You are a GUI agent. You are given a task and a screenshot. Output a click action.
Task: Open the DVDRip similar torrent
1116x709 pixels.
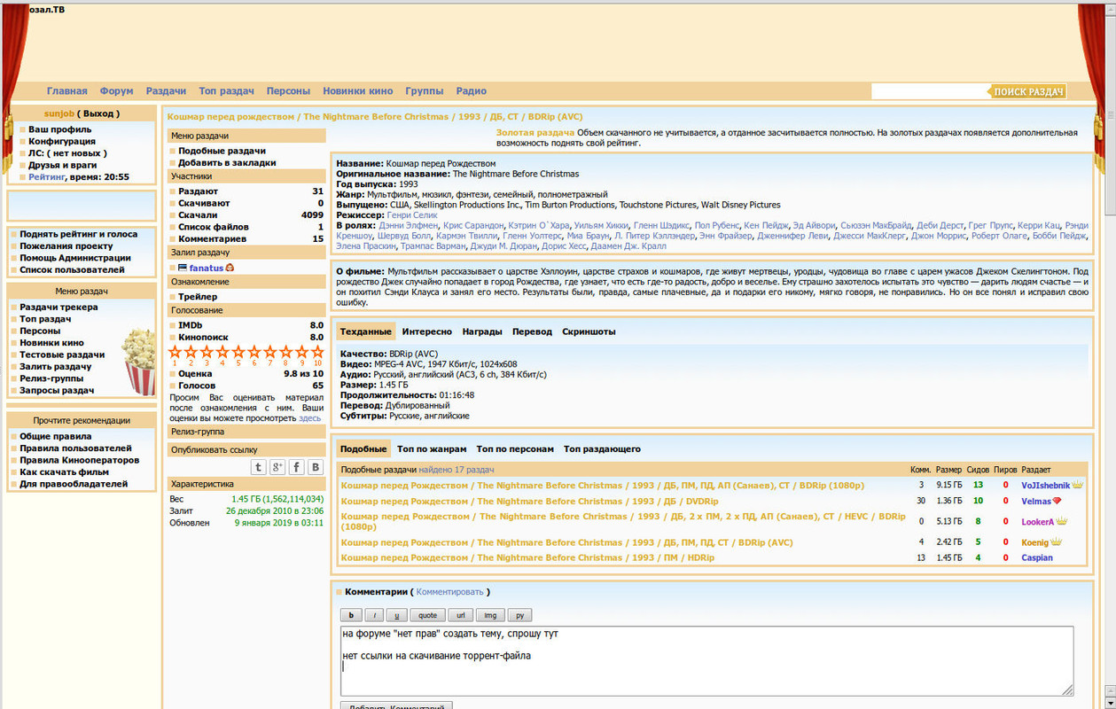pyautogui.click(x=529, y=502)
